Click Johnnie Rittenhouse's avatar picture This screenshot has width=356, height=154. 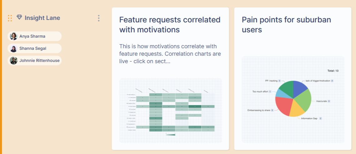point(14,61)
